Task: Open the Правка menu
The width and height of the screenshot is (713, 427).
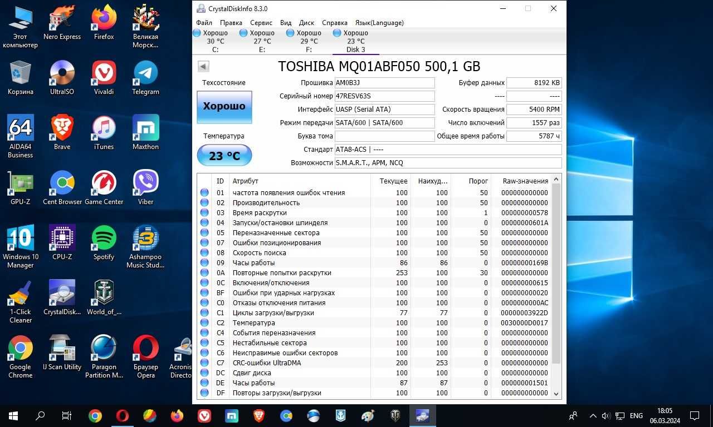Action: (231, 23)
